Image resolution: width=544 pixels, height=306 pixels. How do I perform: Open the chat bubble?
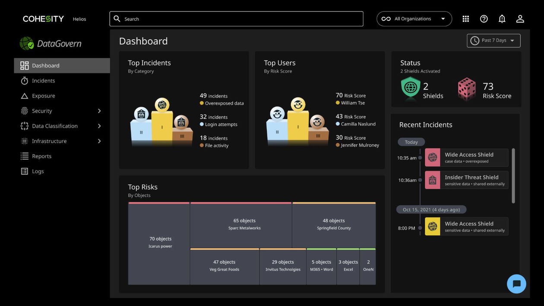pos(516,284)
